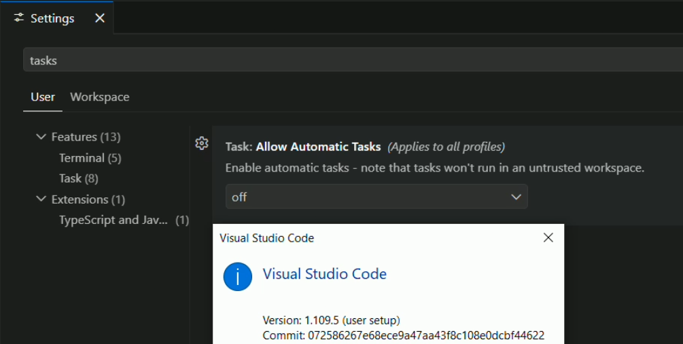This screenshot has height=344, width=683.
Task: Click the Extensions (1) tree label
Action: [88, 199]
